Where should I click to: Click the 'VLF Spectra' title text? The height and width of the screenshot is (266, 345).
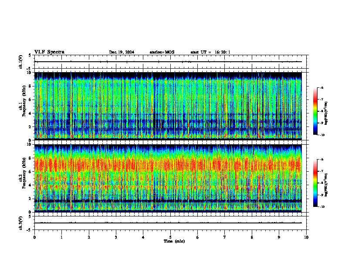49,52
